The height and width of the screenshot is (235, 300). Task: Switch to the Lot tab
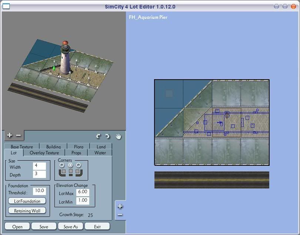click(14, 153)
